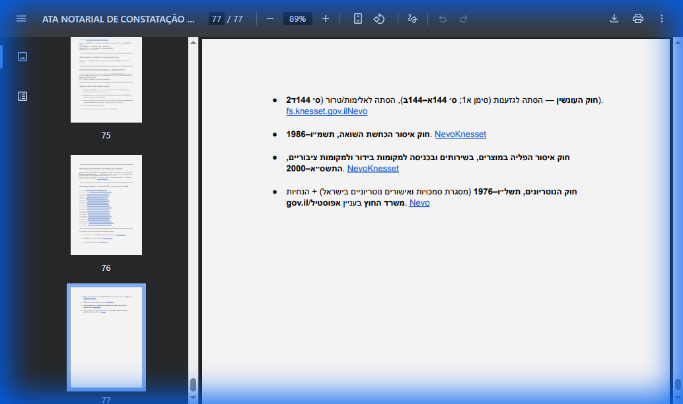The height and width of the screenshot is (404, 683).
Task: Open the three-dot more actions menu
Action: pyautogui.click(x=662, y=18)
